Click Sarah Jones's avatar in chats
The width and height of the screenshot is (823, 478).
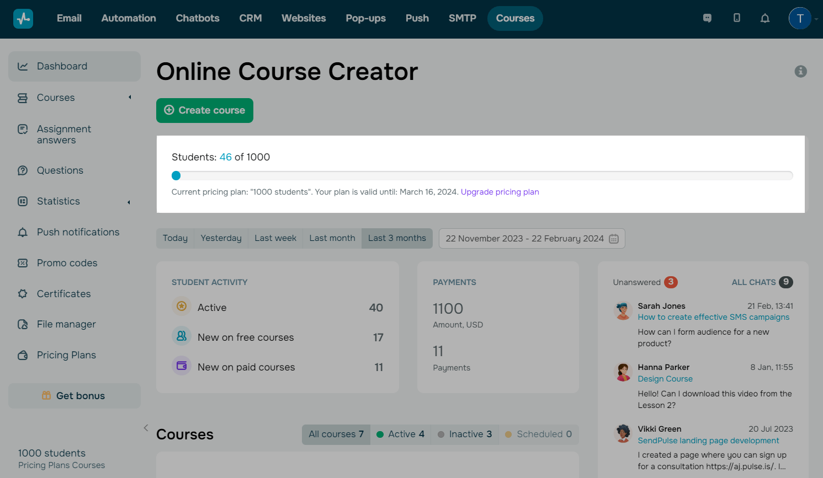623,311
